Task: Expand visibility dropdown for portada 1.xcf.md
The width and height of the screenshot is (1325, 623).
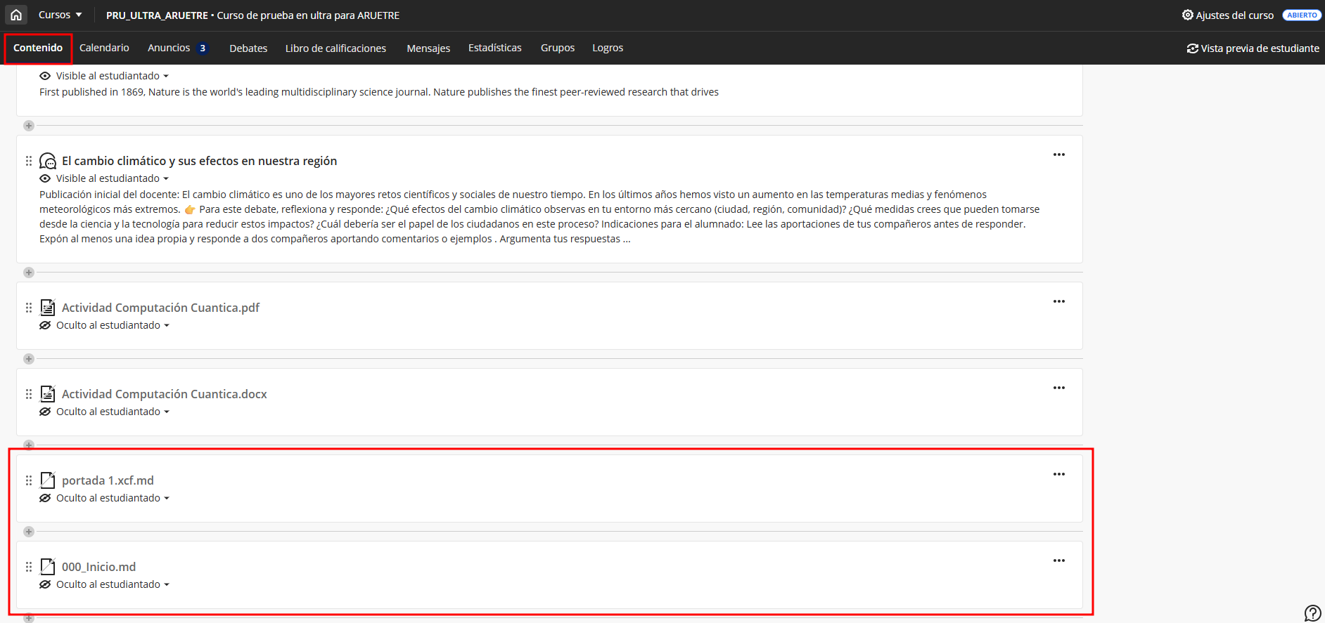Action: click(113, 498)
